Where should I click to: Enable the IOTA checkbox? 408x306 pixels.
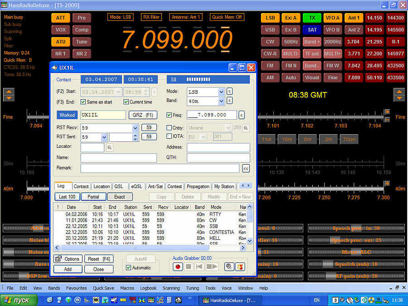[x=169, y=136]
